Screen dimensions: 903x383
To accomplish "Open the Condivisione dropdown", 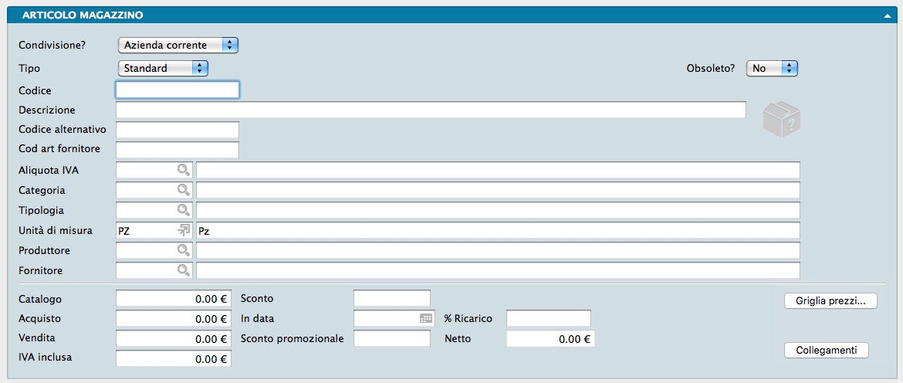I will (x=178, y=45).
